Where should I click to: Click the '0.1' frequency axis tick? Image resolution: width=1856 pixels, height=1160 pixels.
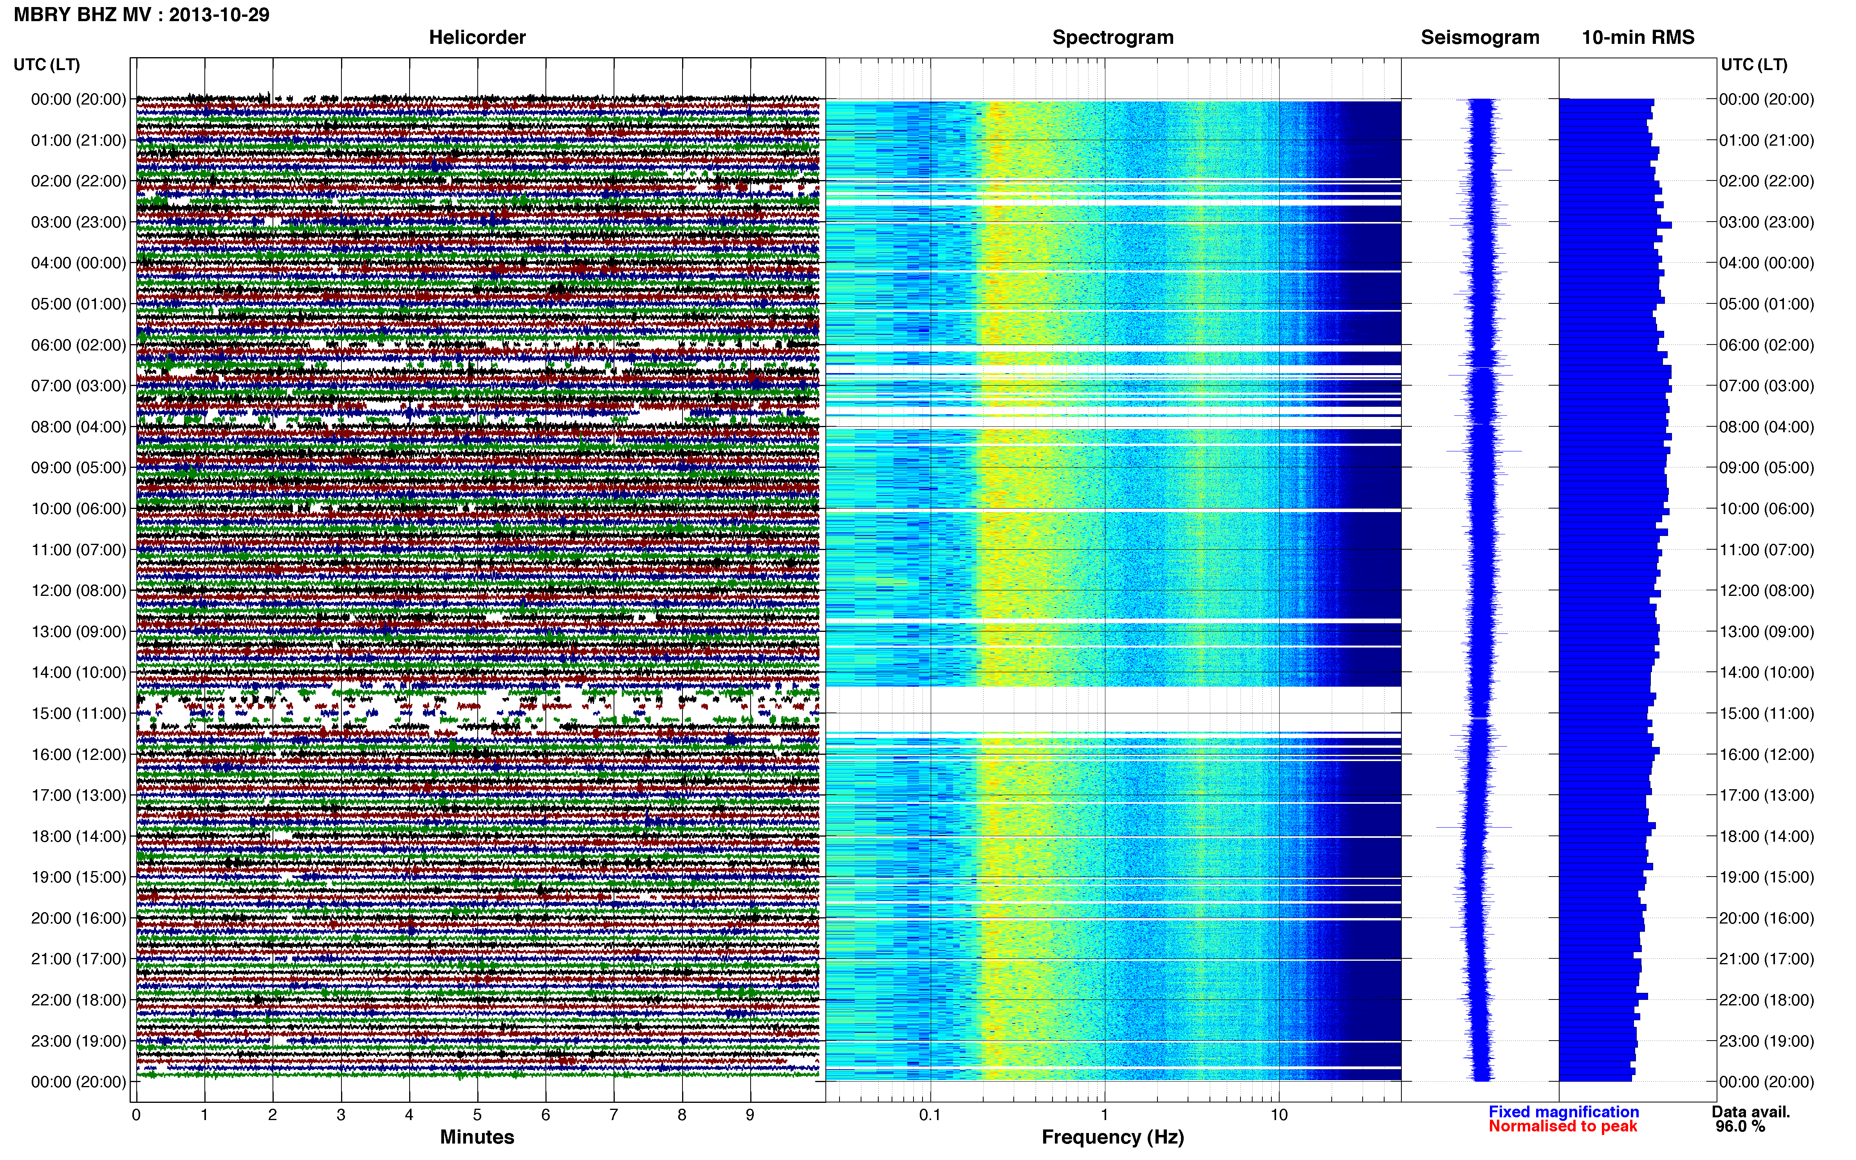click(930, 1115)
